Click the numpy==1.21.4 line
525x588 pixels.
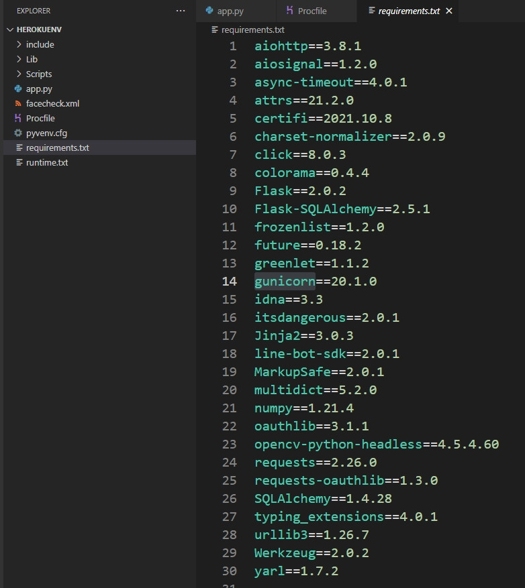point(304,408)
